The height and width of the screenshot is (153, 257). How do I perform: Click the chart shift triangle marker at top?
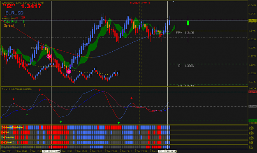pos(173,2)
